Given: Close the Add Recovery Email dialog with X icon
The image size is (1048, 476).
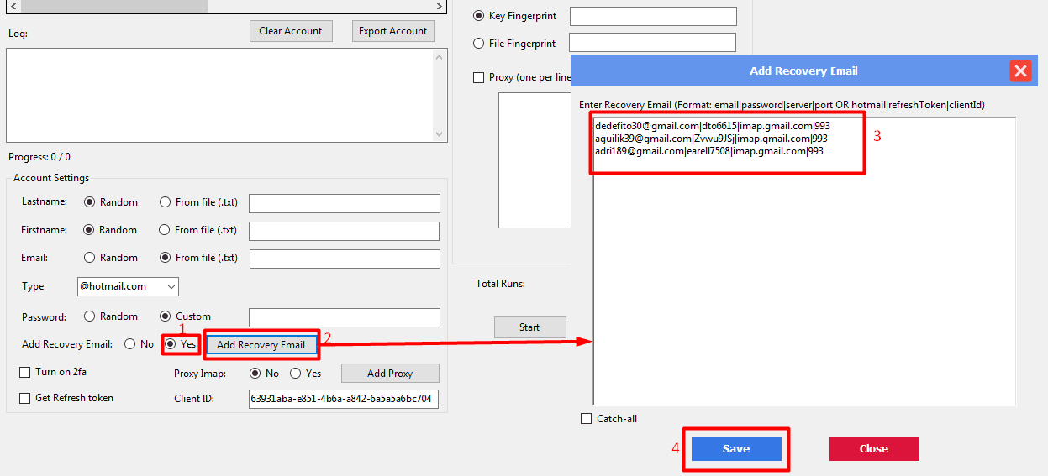Looking at the screenshot, I should [1020, 71].
